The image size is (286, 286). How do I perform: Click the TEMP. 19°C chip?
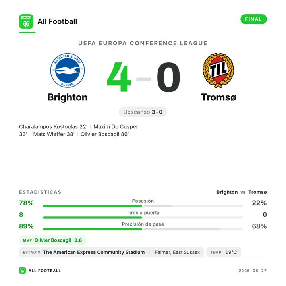coord(223,252)
